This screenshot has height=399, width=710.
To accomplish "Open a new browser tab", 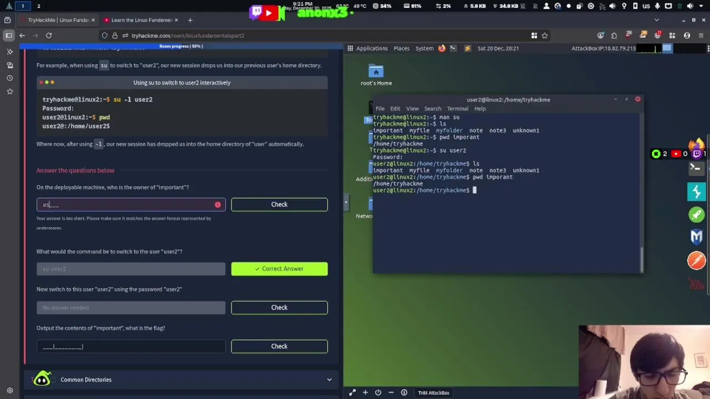I will (190, 20).
